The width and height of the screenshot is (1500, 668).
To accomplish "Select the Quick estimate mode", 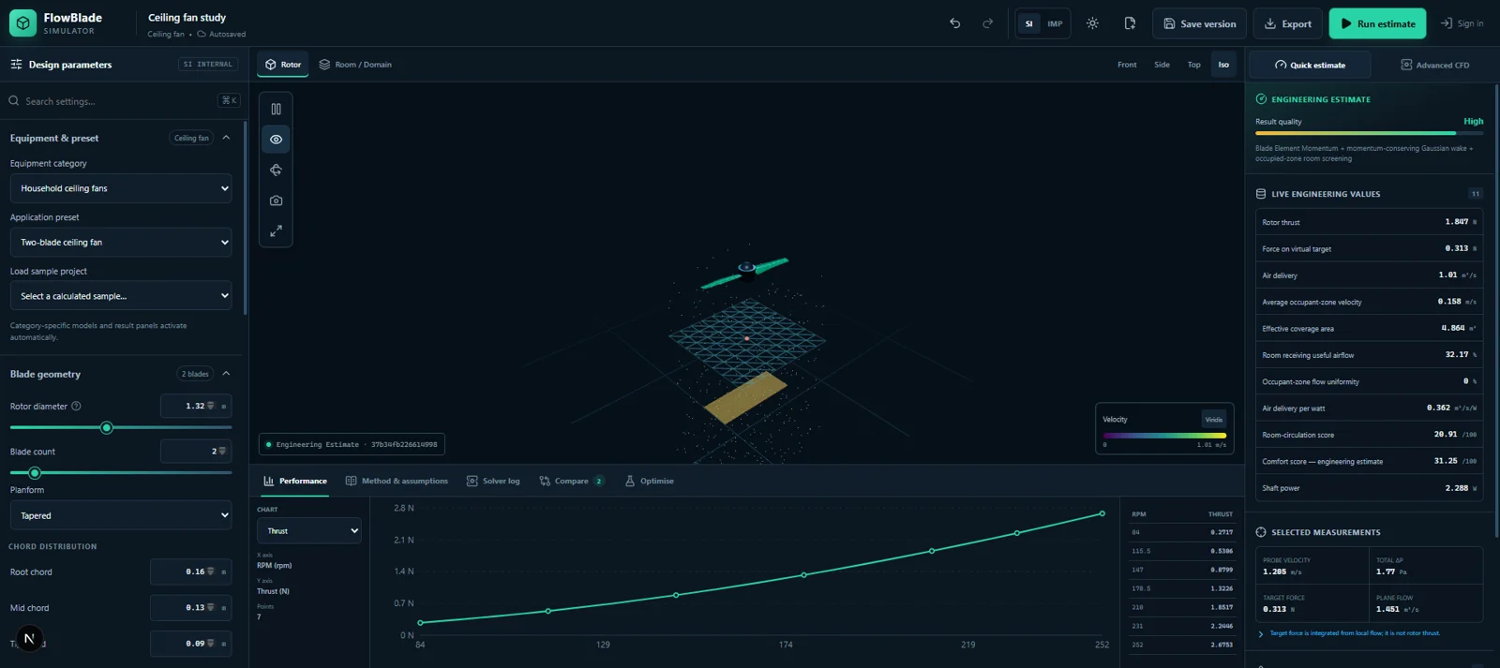I will (1310, 65).
